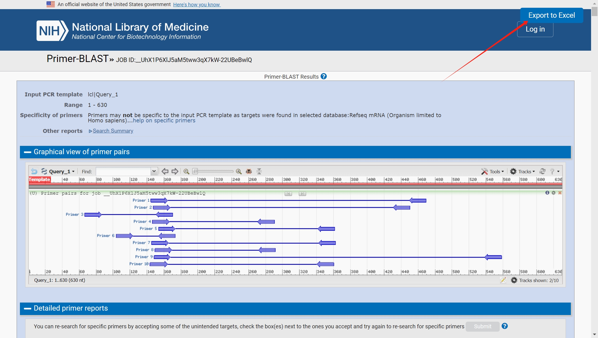Image resolution: width=598 pixels, height=338 pixels.
Task: Pan sequence view left with arrow
Action: [x=165, y=171]
